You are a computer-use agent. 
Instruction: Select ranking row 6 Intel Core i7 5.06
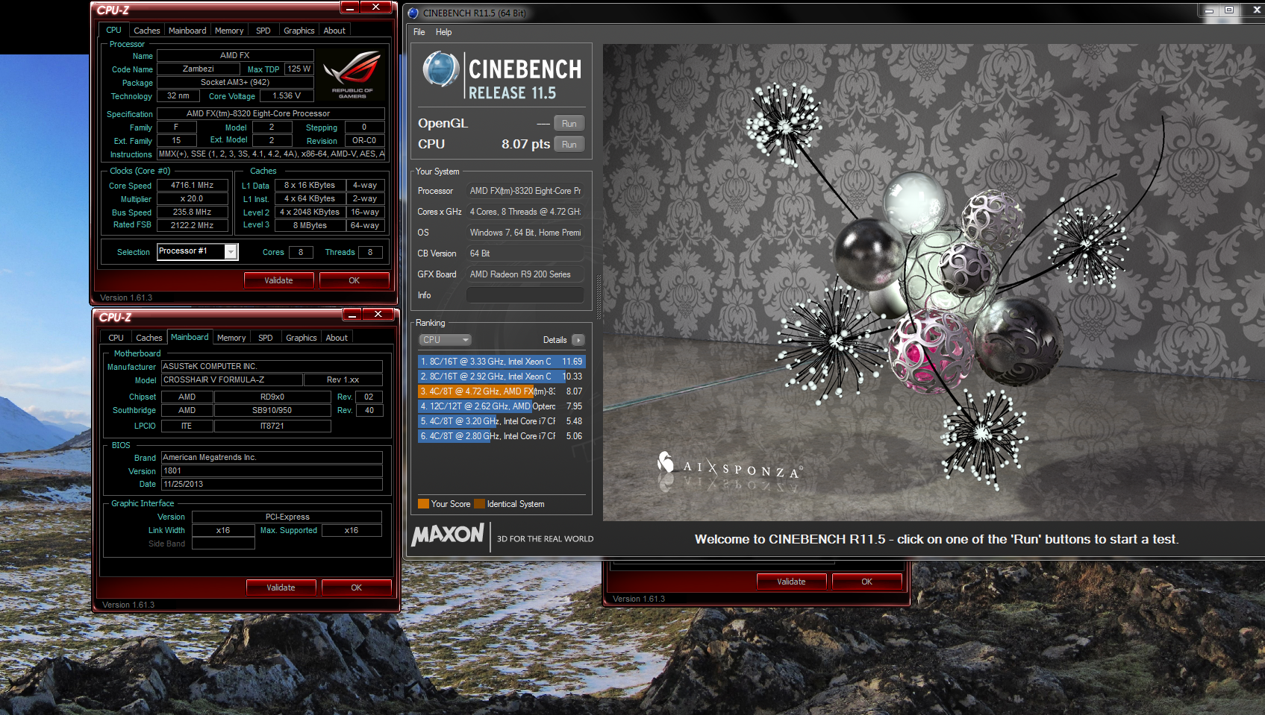click(502, 436)
